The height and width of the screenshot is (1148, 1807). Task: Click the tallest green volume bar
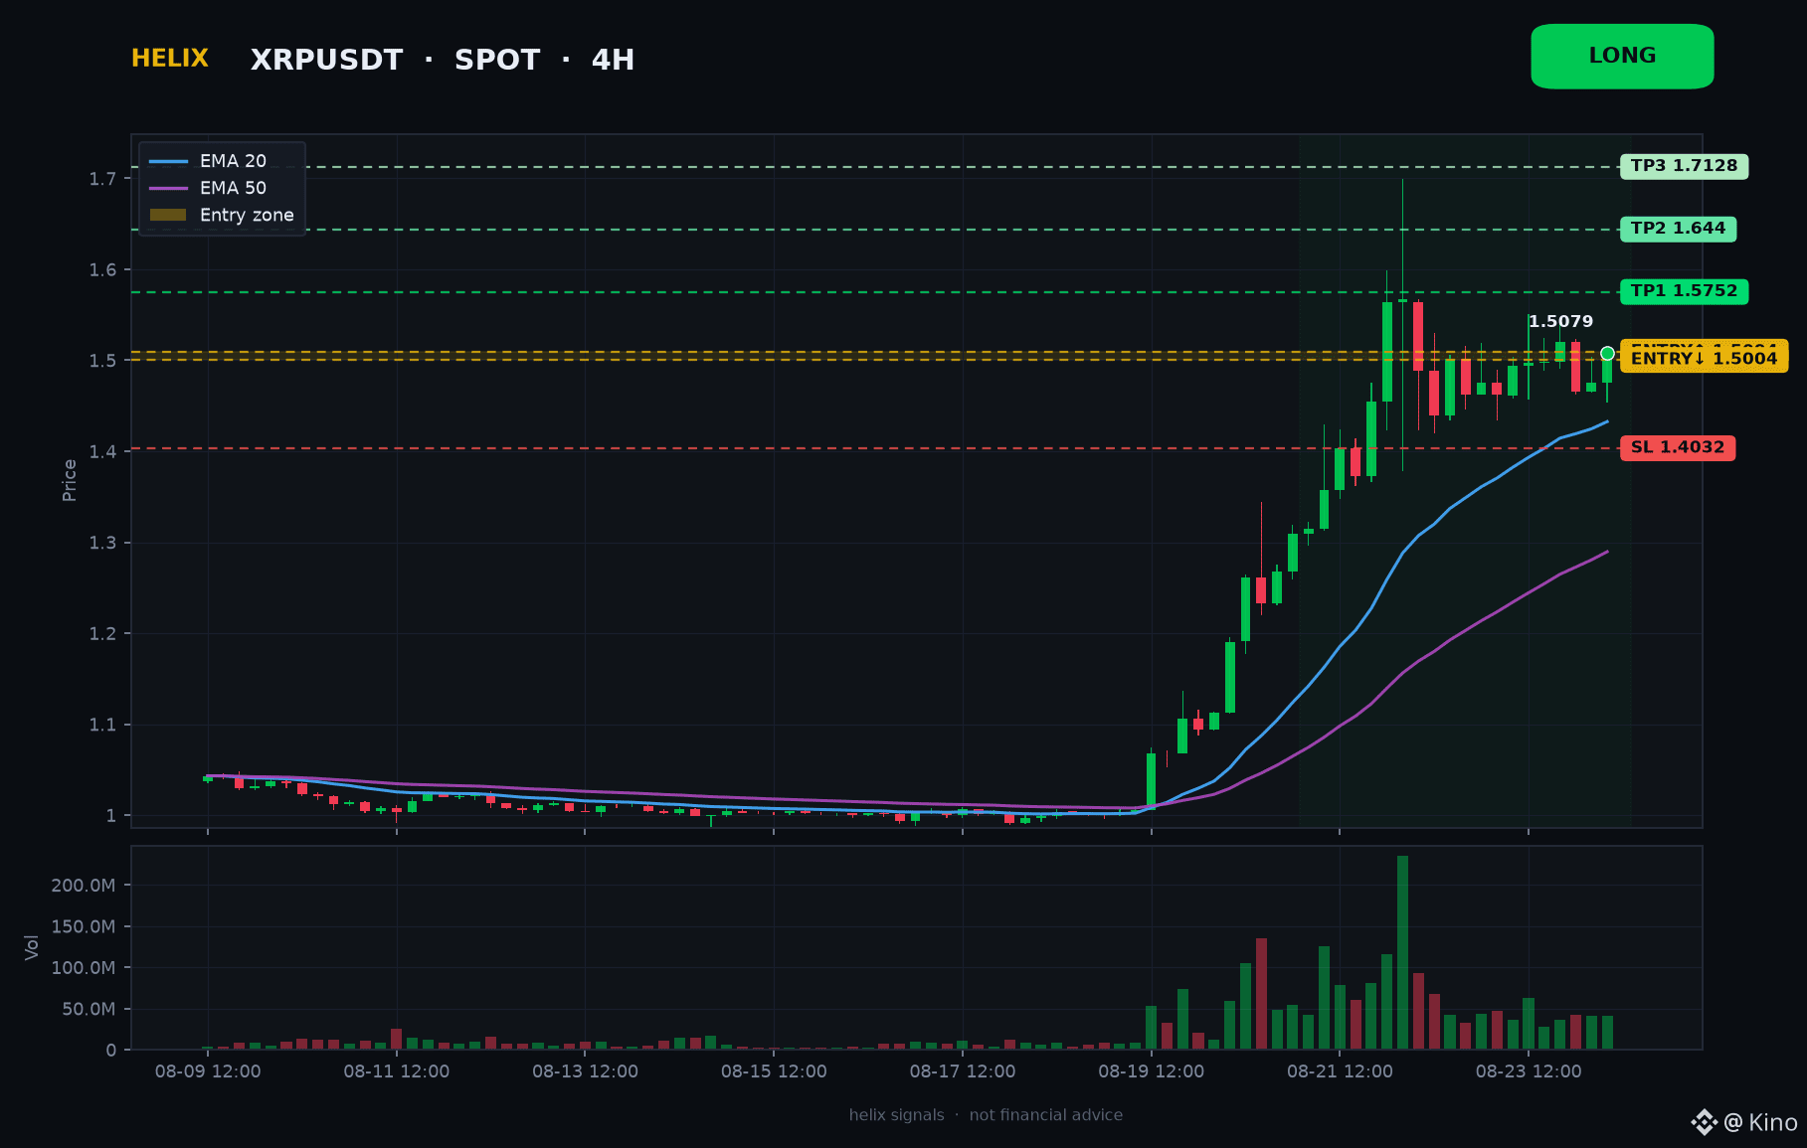(1402, 952)
